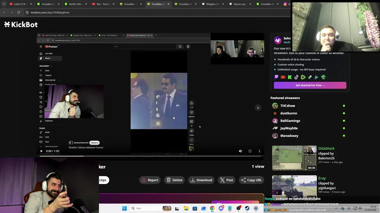This screenshot has height=213, width=380.
Task: Mute the clip volume
Action: pyautogui.click(x=240, y=151)
